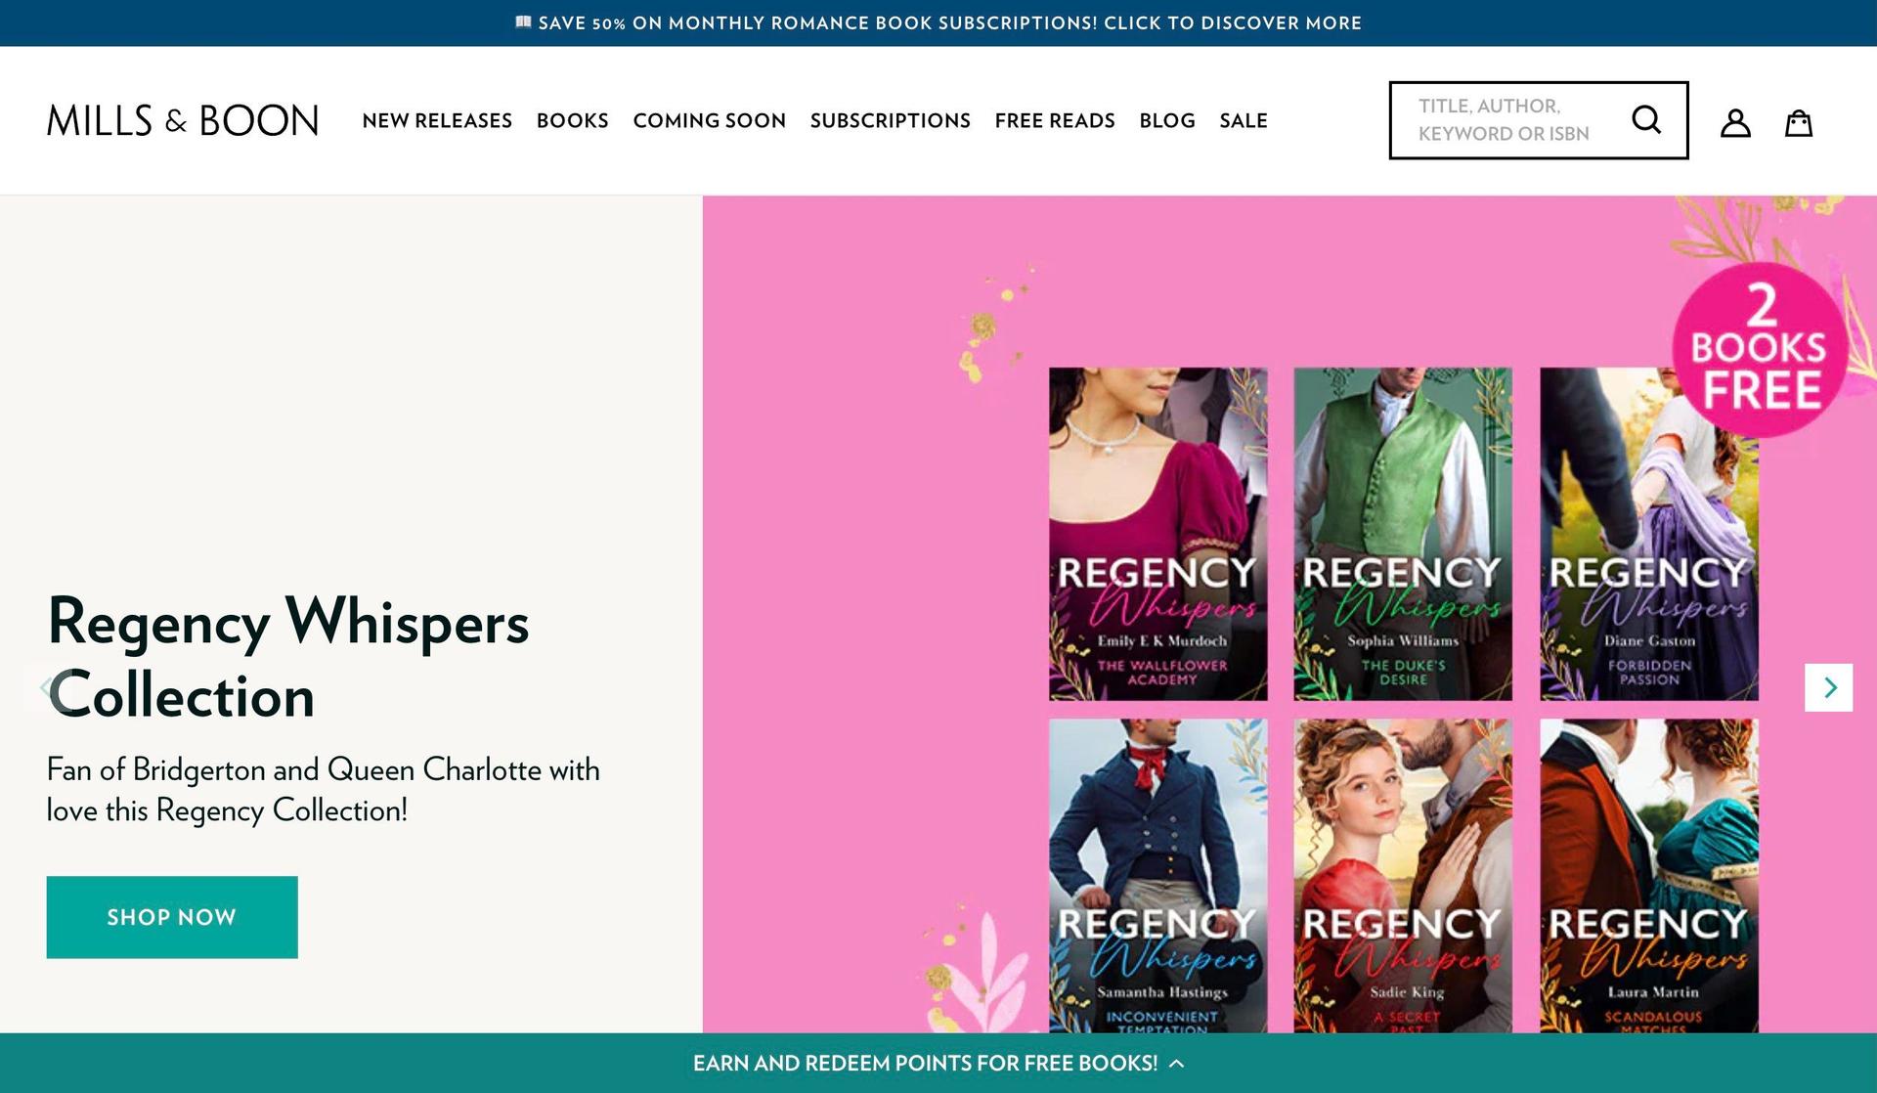Image resolution: width=1877 pixels, height=1093 pixels.
Task: Open the shopping bag icon
Action: [1799, 122]
